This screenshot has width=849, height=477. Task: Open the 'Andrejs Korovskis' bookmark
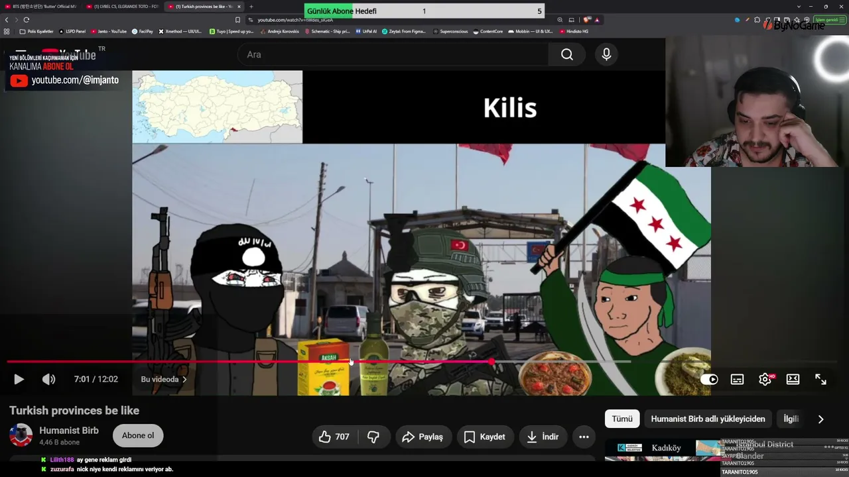(x=279, y=31)
